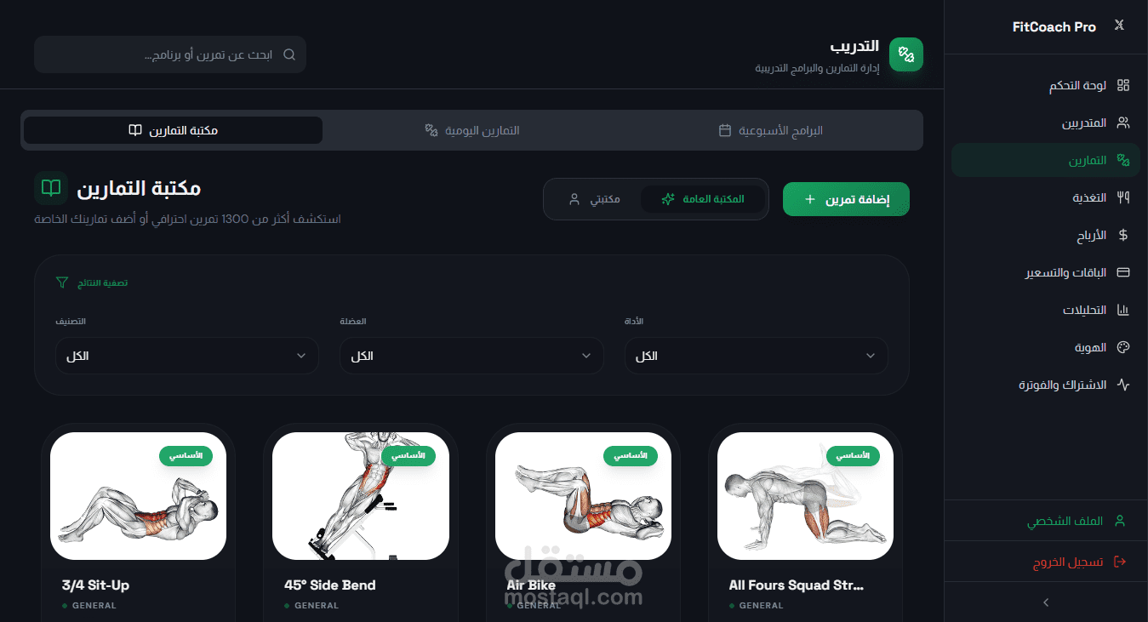Switch to البرامج الأسبوعية tab
Screen dimensions: 1148x622
[x=771, y=130]
